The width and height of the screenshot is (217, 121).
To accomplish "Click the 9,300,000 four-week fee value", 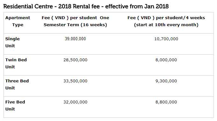I will (166, 81).
